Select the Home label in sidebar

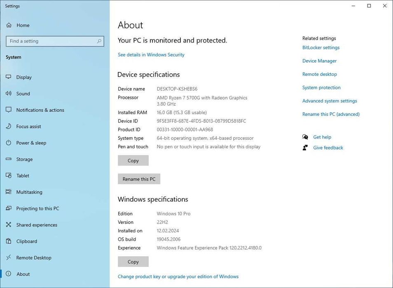tap(23, 25)
